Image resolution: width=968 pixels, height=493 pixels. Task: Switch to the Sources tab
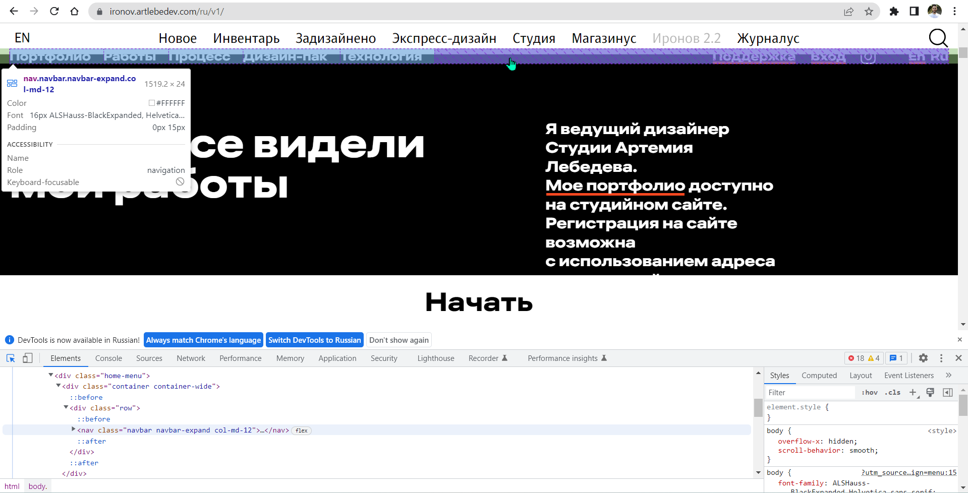point(149,358)
